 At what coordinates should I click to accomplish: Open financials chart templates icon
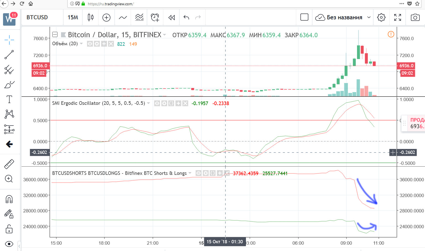click(139, 17)
